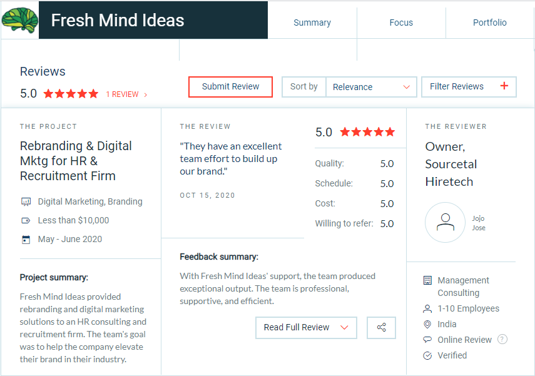
Task: Click the red plus icon in Filter Reviews
Action: pyautogui.click(x=504, y=86)
